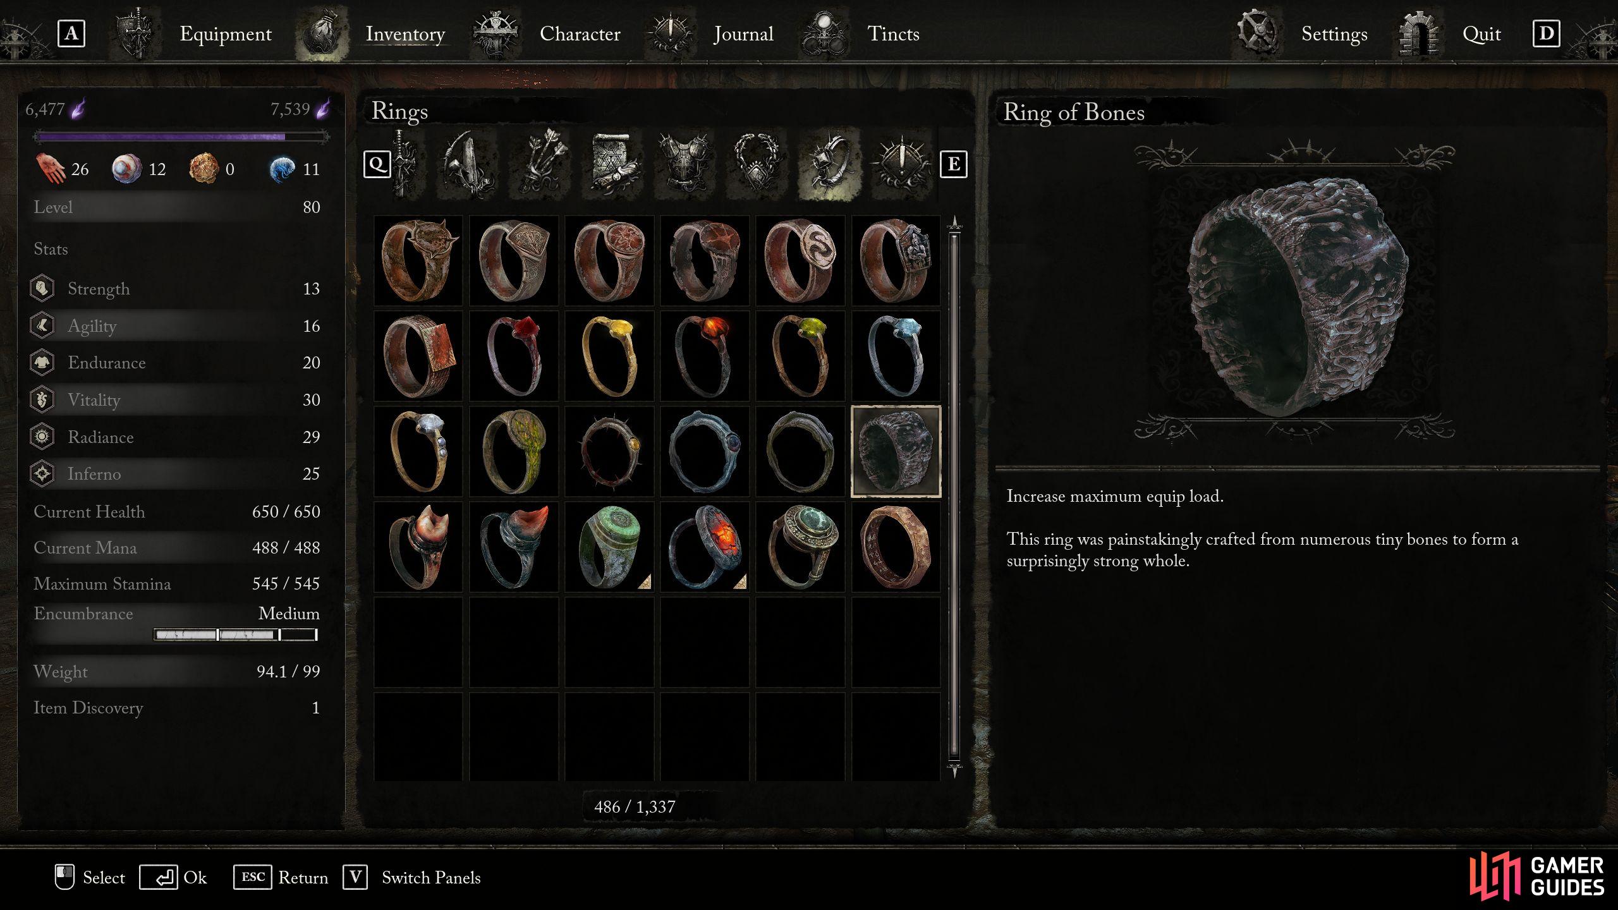Image resolution: width=1618 pixels, height=910 pixels.
Task: Select the red gem ring thumbnail
Action: (514, 356)
